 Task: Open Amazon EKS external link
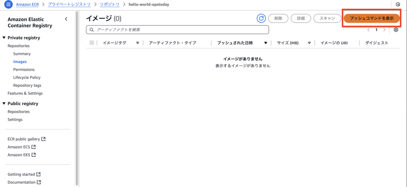tap(21, 155)
